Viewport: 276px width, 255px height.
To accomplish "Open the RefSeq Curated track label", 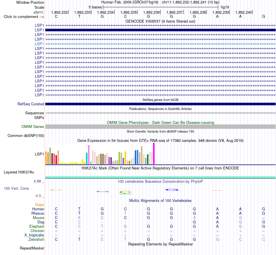I will 31,104.
